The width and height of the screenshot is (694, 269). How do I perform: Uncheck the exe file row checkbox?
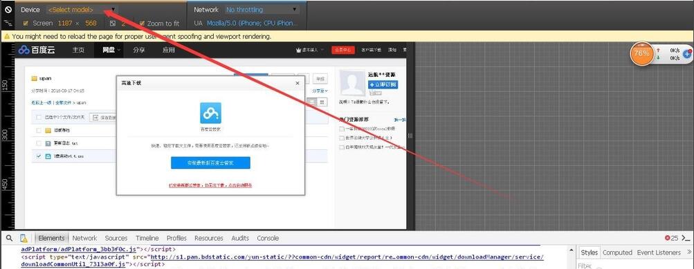38,156
